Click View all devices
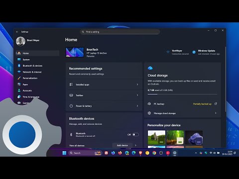The height and width of the screenshot is (179, 239). (77, 146)
